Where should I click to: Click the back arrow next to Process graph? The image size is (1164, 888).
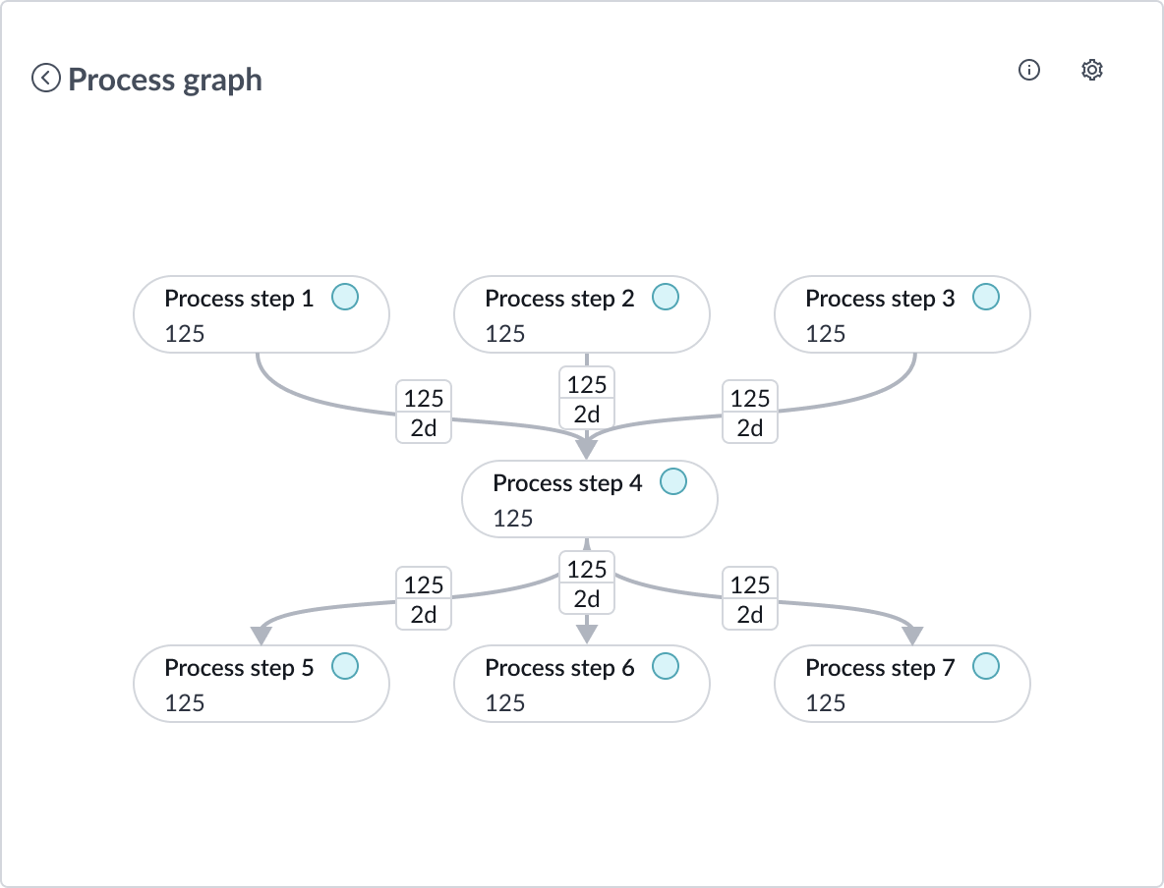click(x=44, y=79)
